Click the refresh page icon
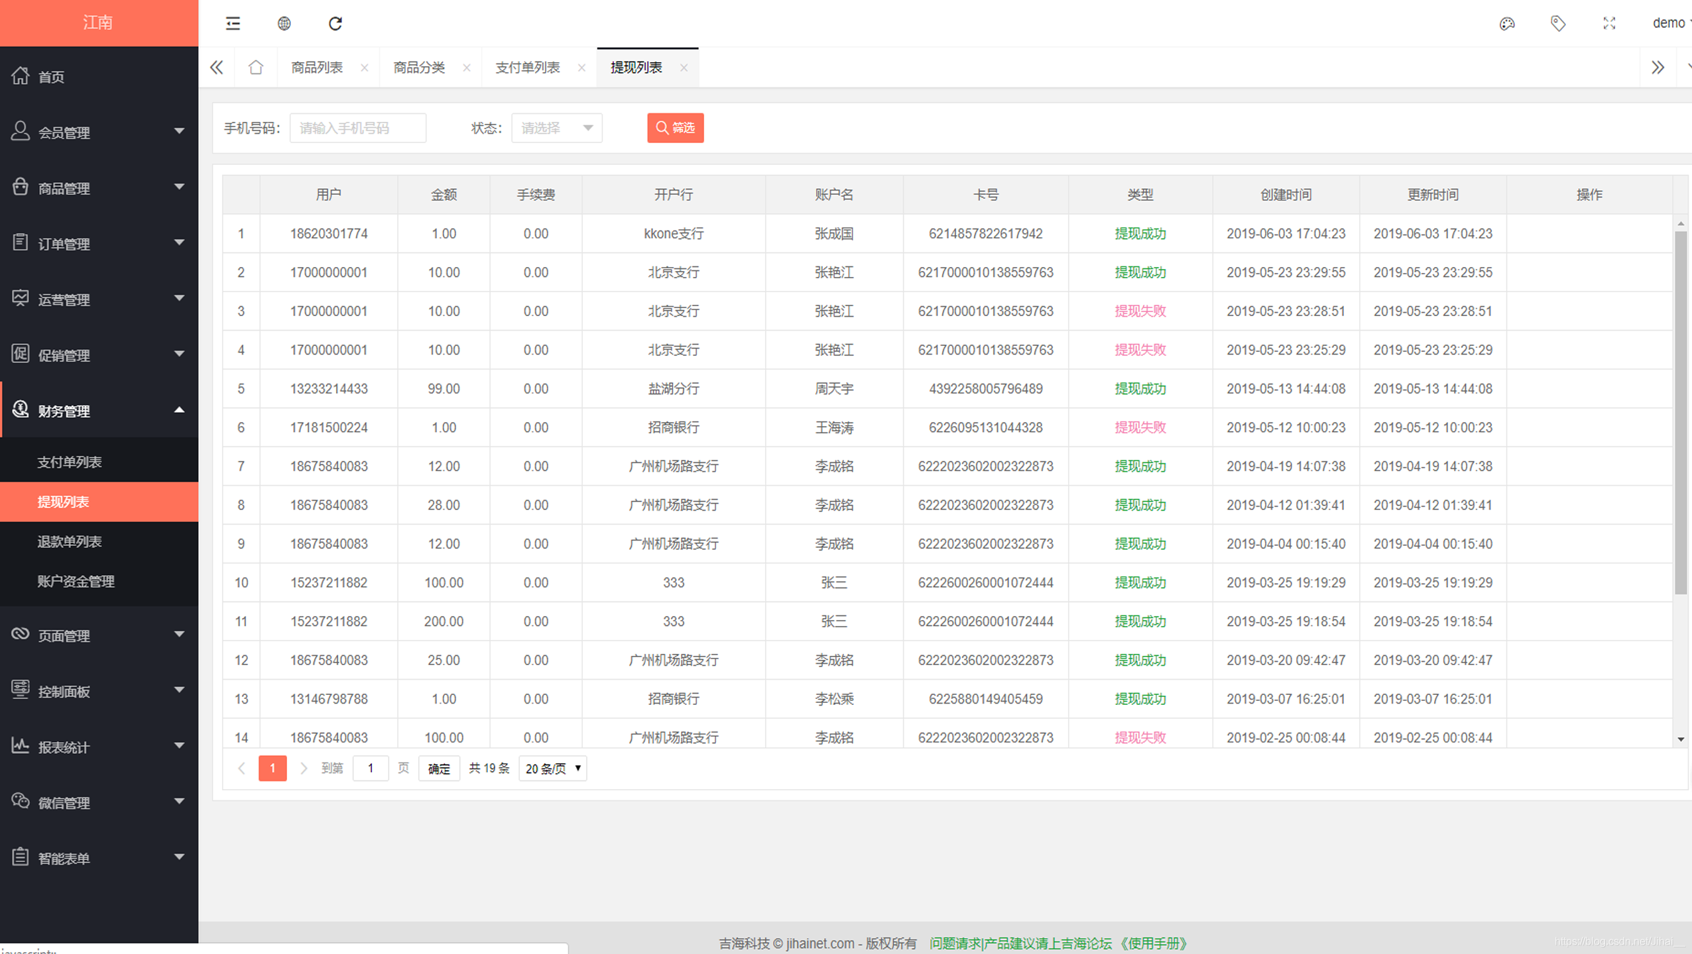Viewport: 1692px width, 954px height. pos(335,24)
